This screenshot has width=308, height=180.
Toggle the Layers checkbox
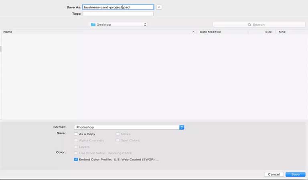76,147
